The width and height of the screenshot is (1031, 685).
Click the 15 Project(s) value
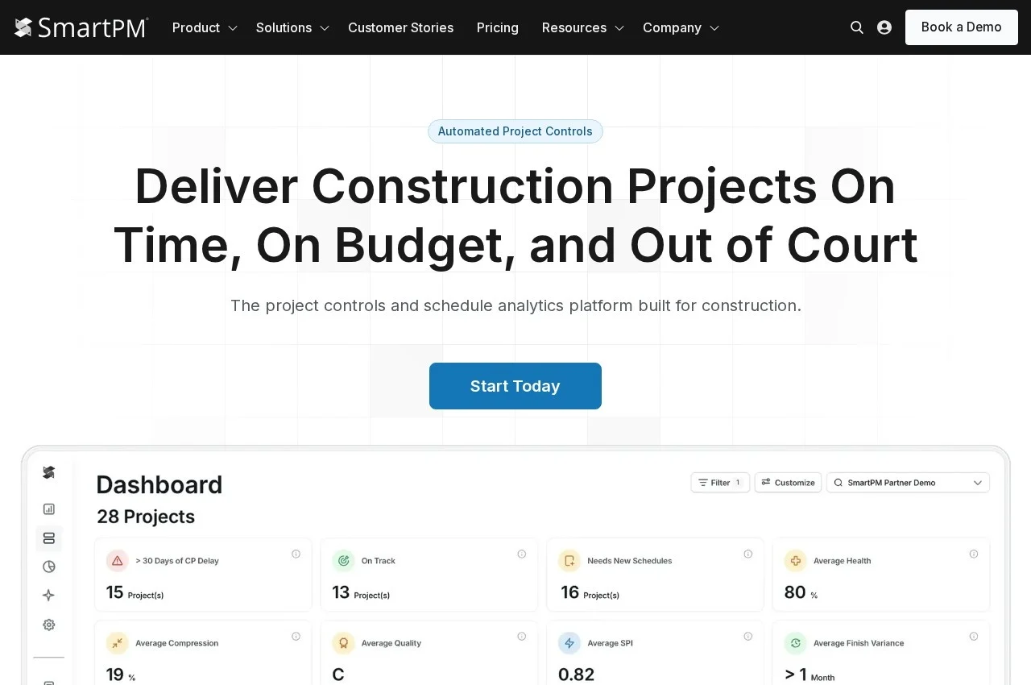point(135,593)
